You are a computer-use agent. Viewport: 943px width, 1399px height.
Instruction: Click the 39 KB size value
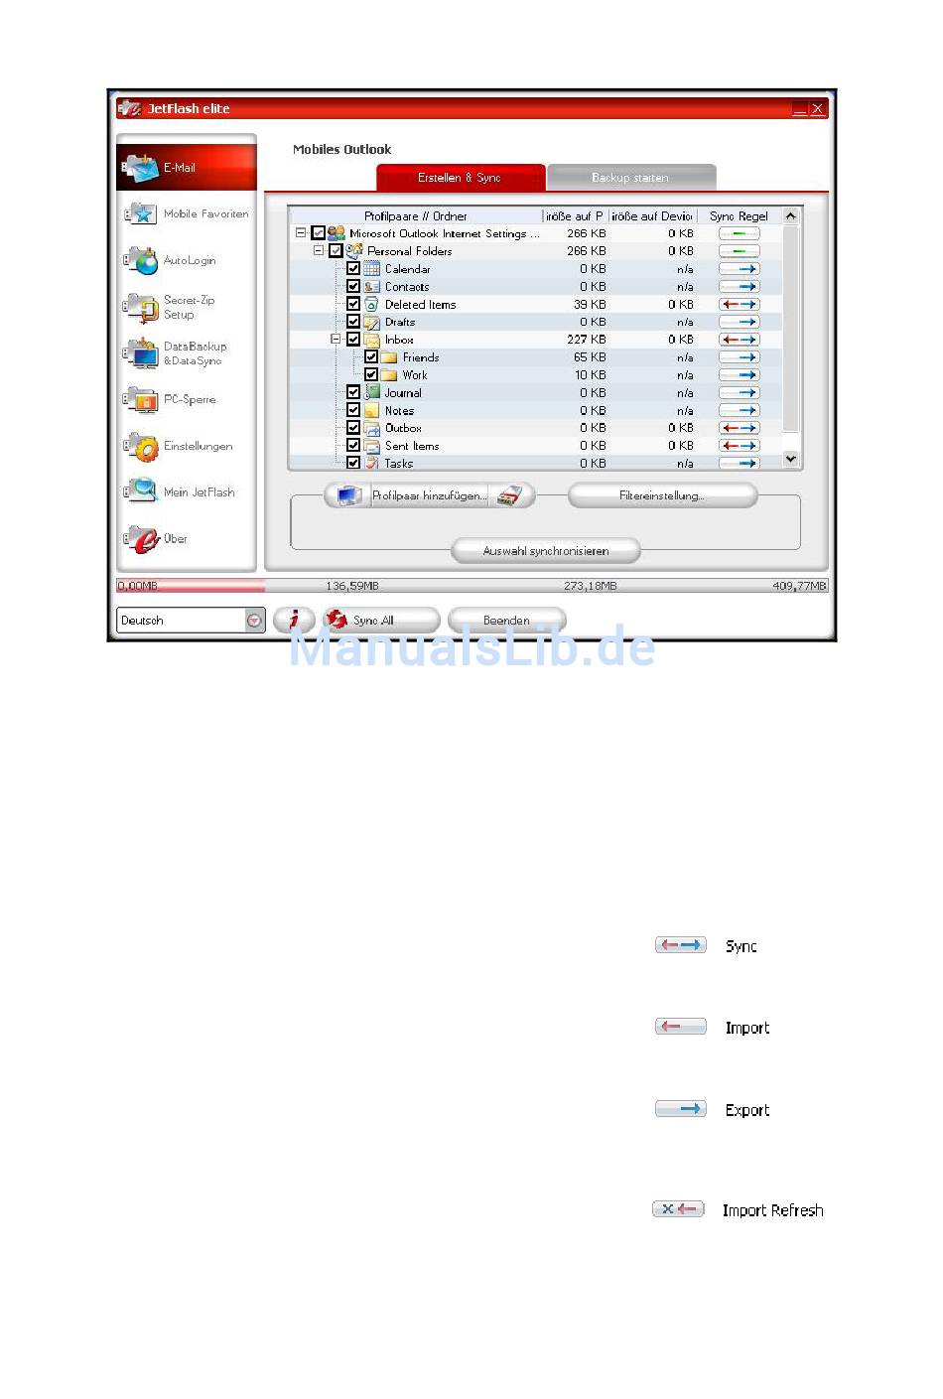click(x=590, y=305)
